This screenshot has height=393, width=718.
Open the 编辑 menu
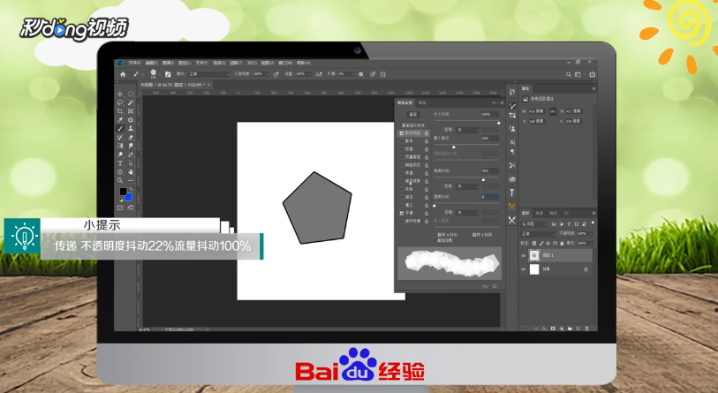(152, 63)
